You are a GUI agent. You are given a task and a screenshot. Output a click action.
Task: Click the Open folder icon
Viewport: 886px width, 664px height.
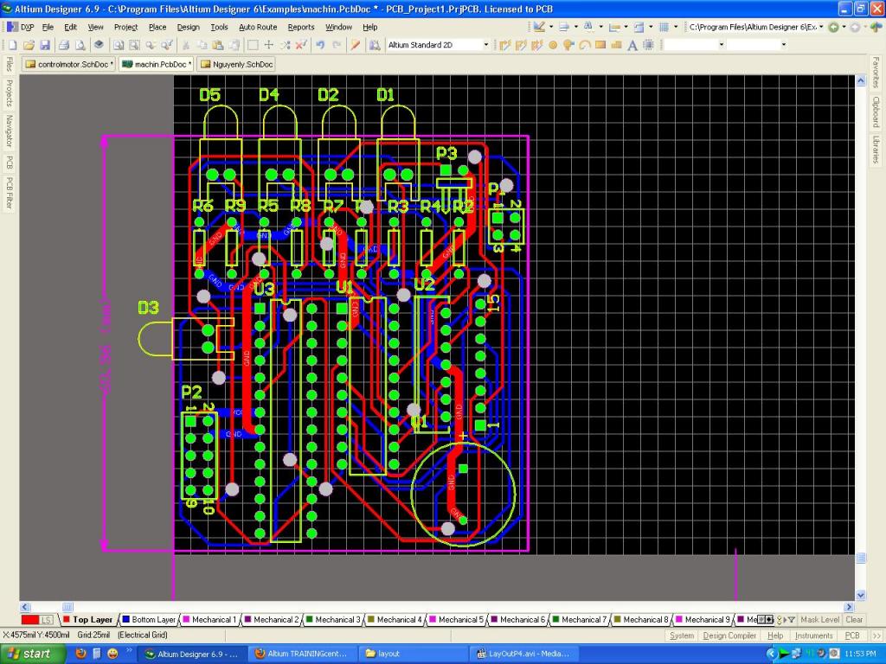click(x=29, y=45)
